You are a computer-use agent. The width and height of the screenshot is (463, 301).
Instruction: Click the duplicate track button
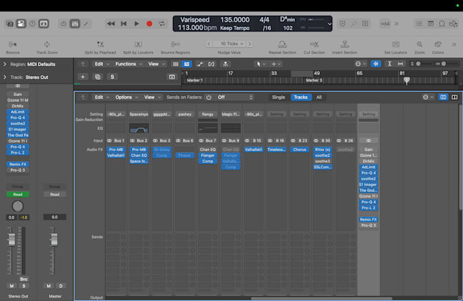tap(98, 77)
